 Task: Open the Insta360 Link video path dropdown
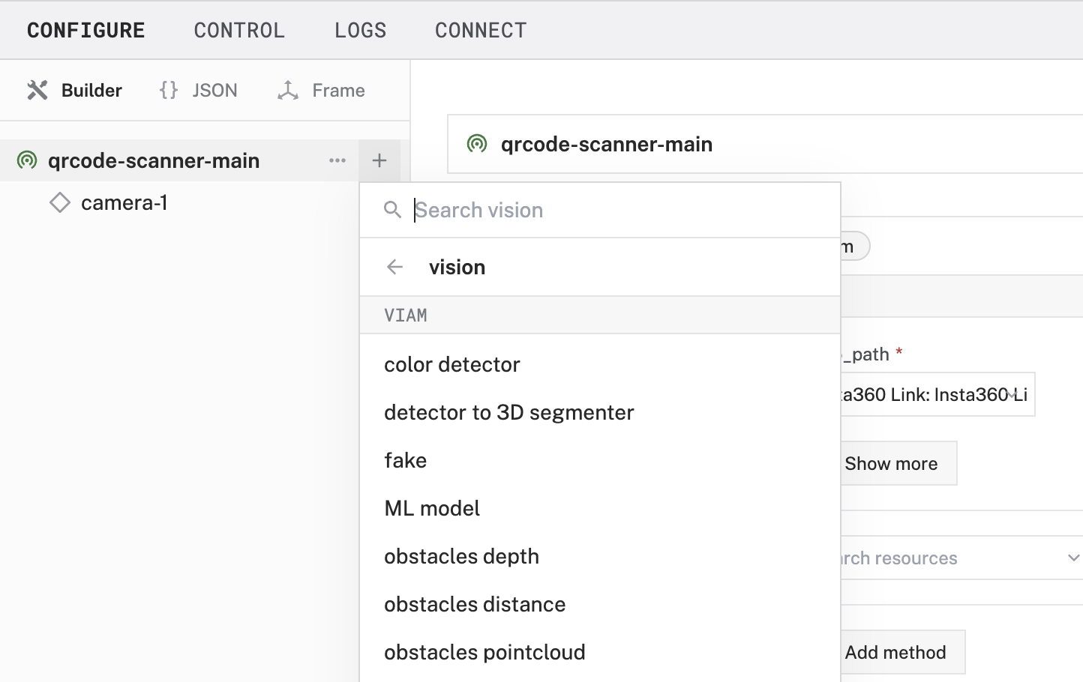click(x=937, y=394)
